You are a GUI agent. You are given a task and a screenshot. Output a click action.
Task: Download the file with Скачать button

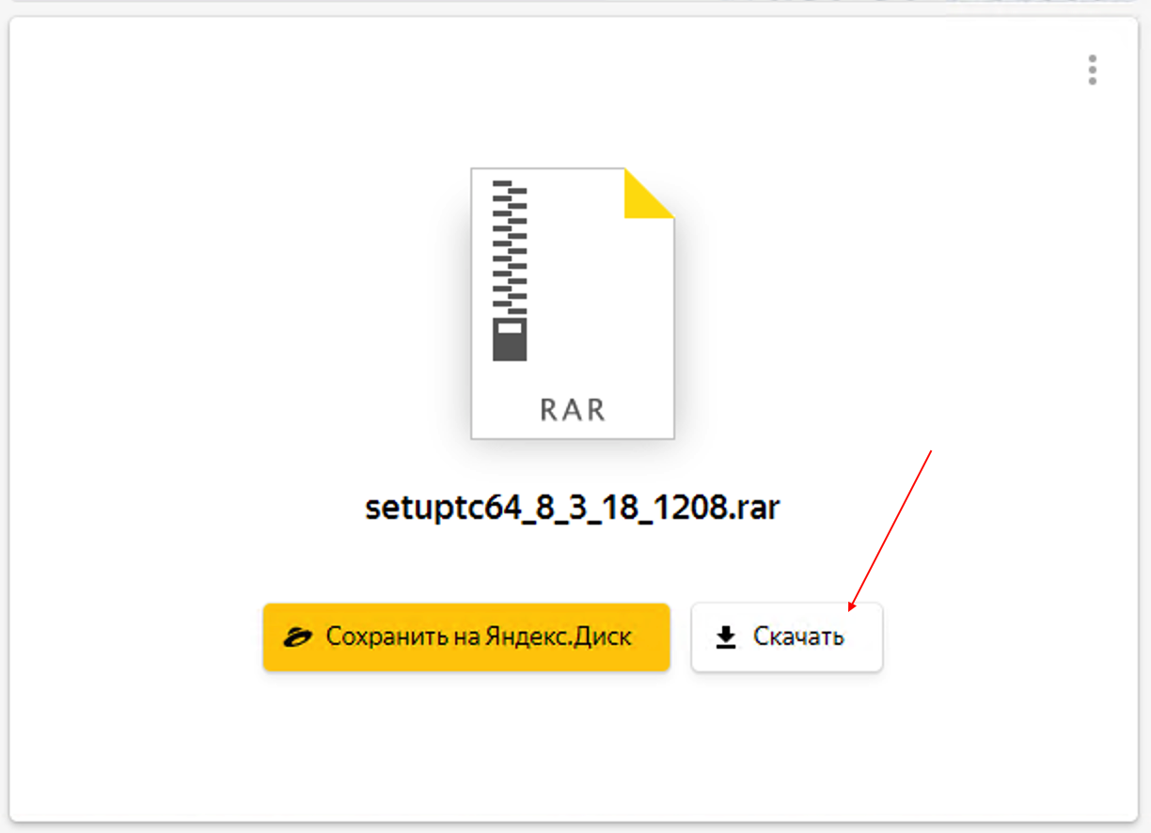click(x=787, y=637)
